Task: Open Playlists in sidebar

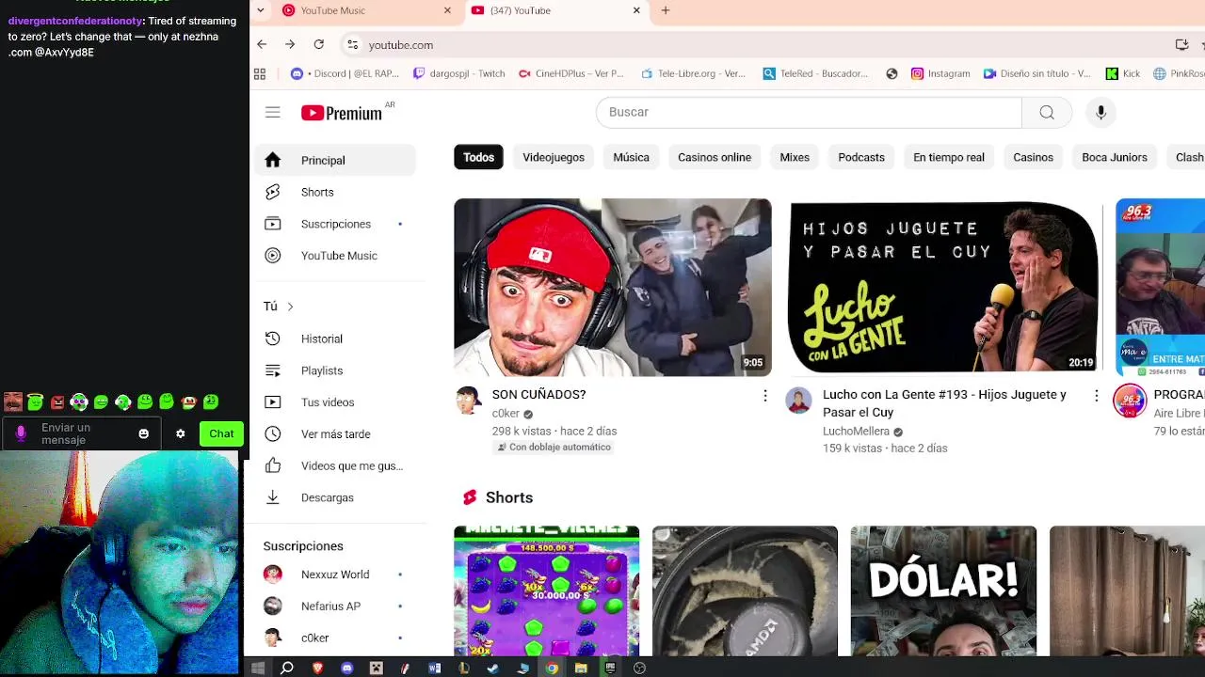Action: coord(335,370)
